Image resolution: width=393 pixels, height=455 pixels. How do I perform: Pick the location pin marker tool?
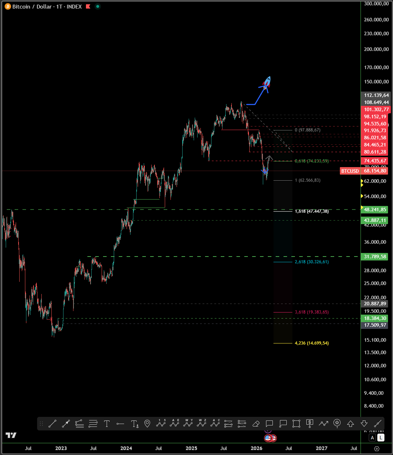pos(147,424)
